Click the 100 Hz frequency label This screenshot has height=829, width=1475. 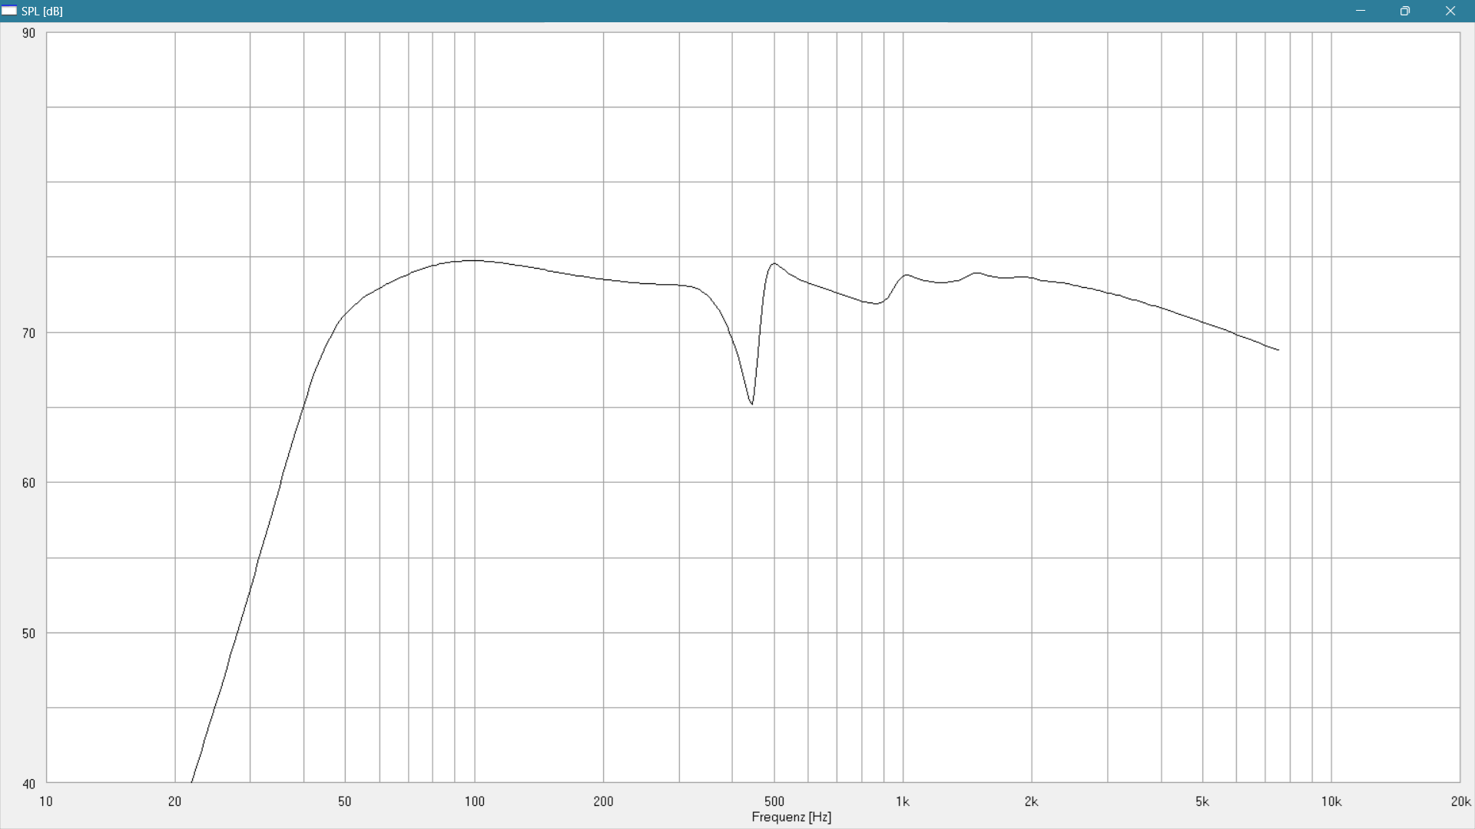pos(475,801)
